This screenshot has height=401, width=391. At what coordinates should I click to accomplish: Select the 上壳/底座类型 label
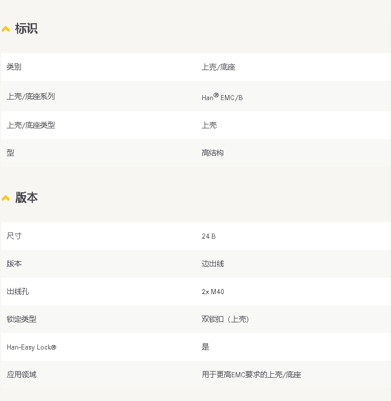[31, 125]
